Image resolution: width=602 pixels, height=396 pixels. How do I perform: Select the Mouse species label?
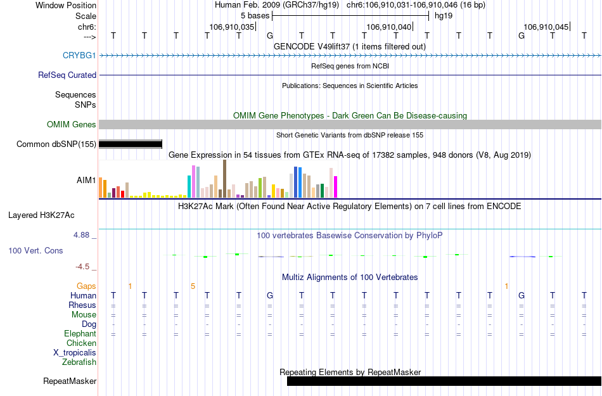84,315
